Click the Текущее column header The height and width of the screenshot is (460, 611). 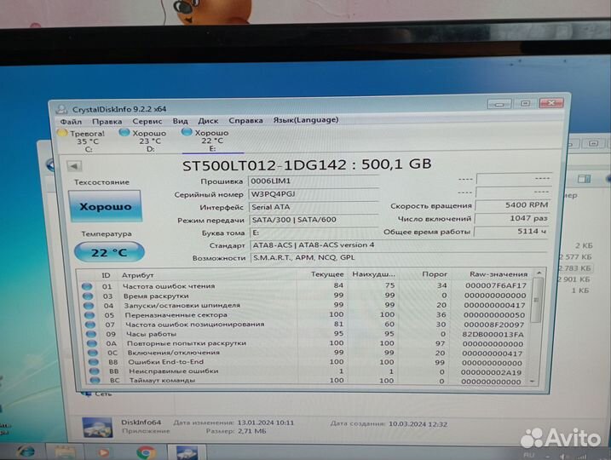pos(327,274)
